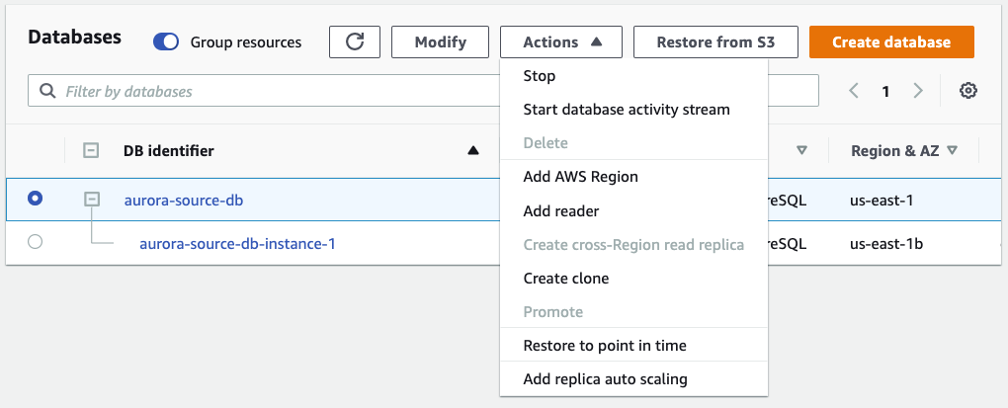Collapse the aurora-source-db cluster row
Image resolution: width=1008 pixels, height=408 pixels.
(x=91, y=200)
